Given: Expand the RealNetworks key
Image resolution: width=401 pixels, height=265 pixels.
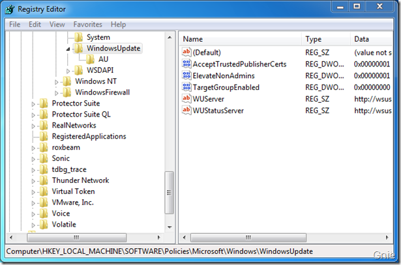Looking at the screenshot, I should tap(33, 126).
